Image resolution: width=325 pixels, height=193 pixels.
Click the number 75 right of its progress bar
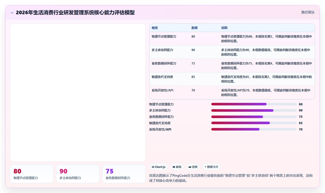[301, 117]
